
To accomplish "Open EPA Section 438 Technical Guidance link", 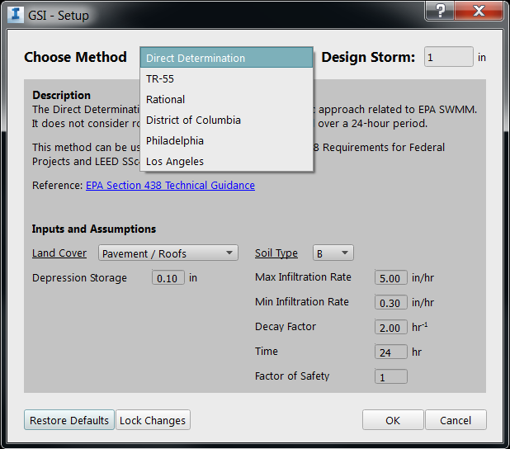I will 170,185.
